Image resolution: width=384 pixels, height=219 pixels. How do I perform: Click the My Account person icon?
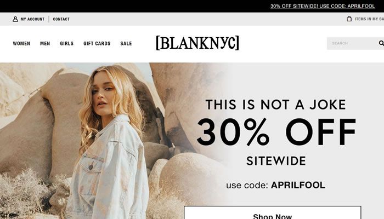click(15, 19)
